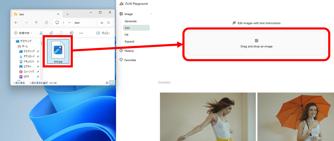Switch to large icons view in status bar
This screenshot has height=141, width=334.
(112, 83)
